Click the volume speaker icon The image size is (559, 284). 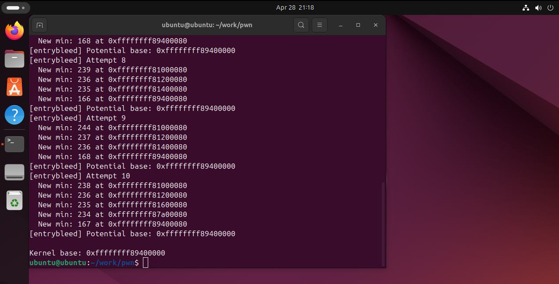(x=538, y=8)
